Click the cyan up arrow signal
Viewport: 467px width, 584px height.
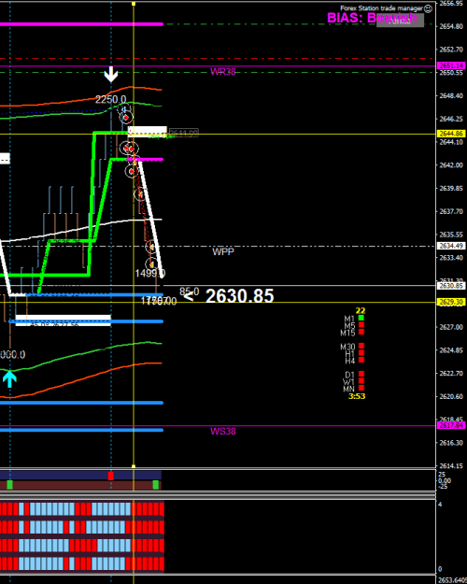click(9, 378)
